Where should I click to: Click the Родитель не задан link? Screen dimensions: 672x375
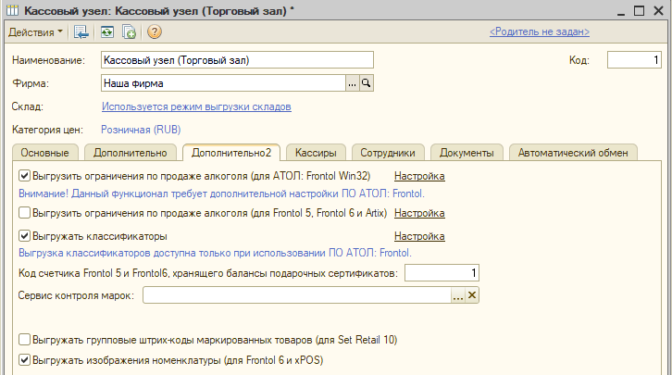pyautogui.click(x=539, y=31)
